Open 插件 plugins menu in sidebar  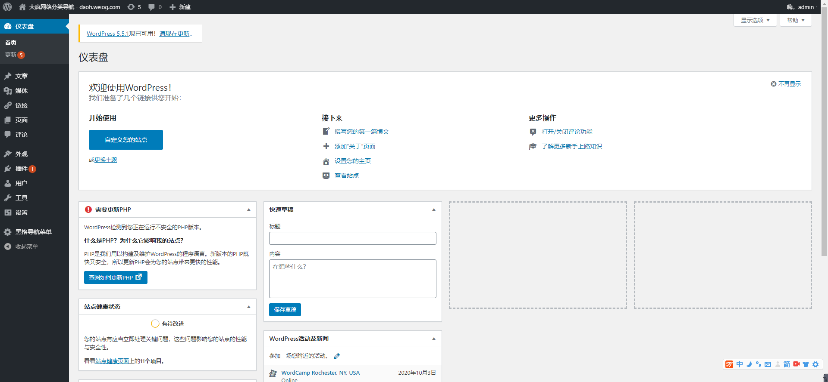[22, 169]
